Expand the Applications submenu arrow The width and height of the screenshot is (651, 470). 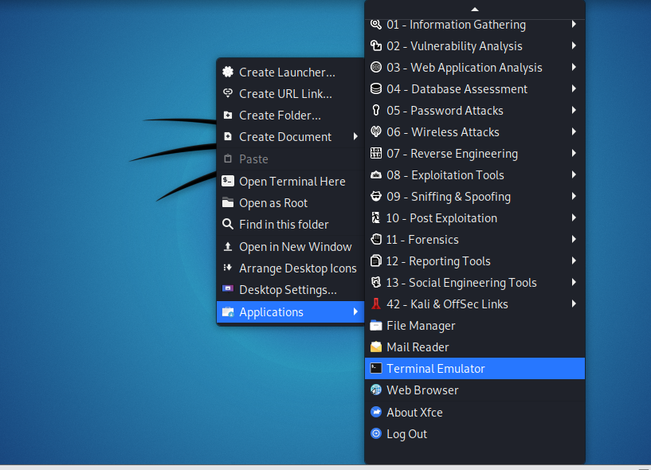355,311
